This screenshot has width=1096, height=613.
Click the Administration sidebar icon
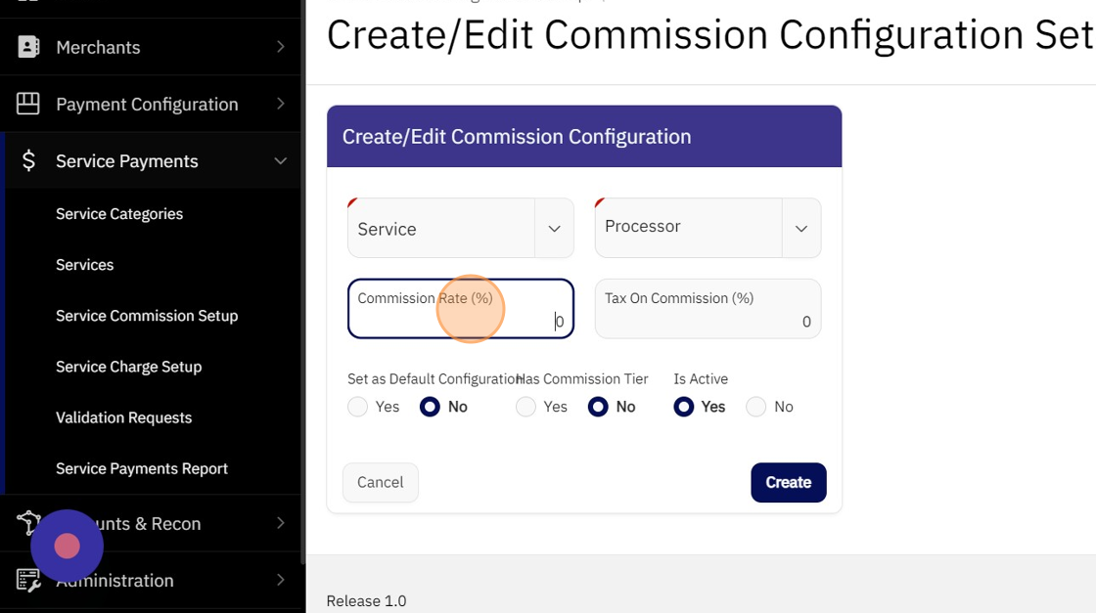click(28, 580)
